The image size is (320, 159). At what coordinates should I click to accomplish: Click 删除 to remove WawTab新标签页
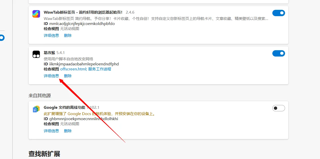click(68, 36)
